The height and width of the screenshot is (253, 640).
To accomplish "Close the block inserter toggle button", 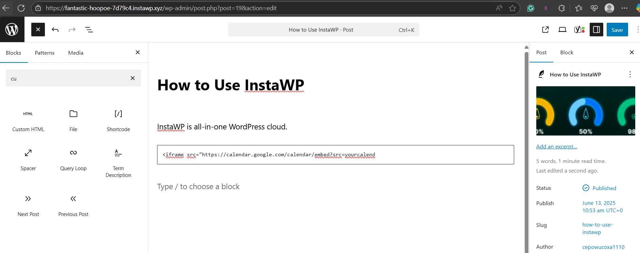I will click(x=38, y=30).
